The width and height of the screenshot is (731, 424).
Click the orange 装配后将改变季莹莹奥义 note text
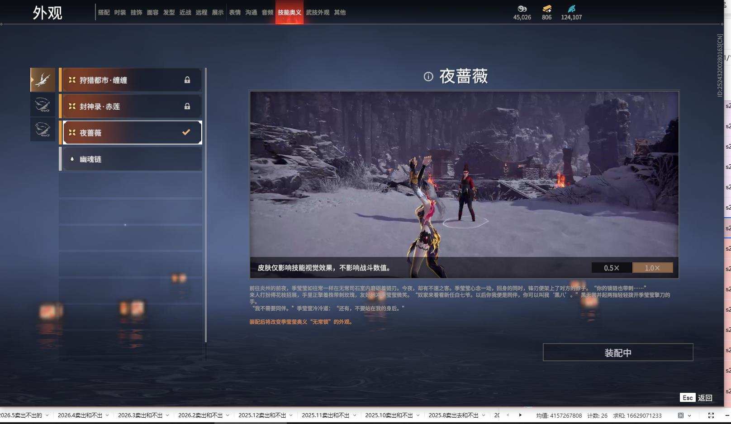[301, 322]
